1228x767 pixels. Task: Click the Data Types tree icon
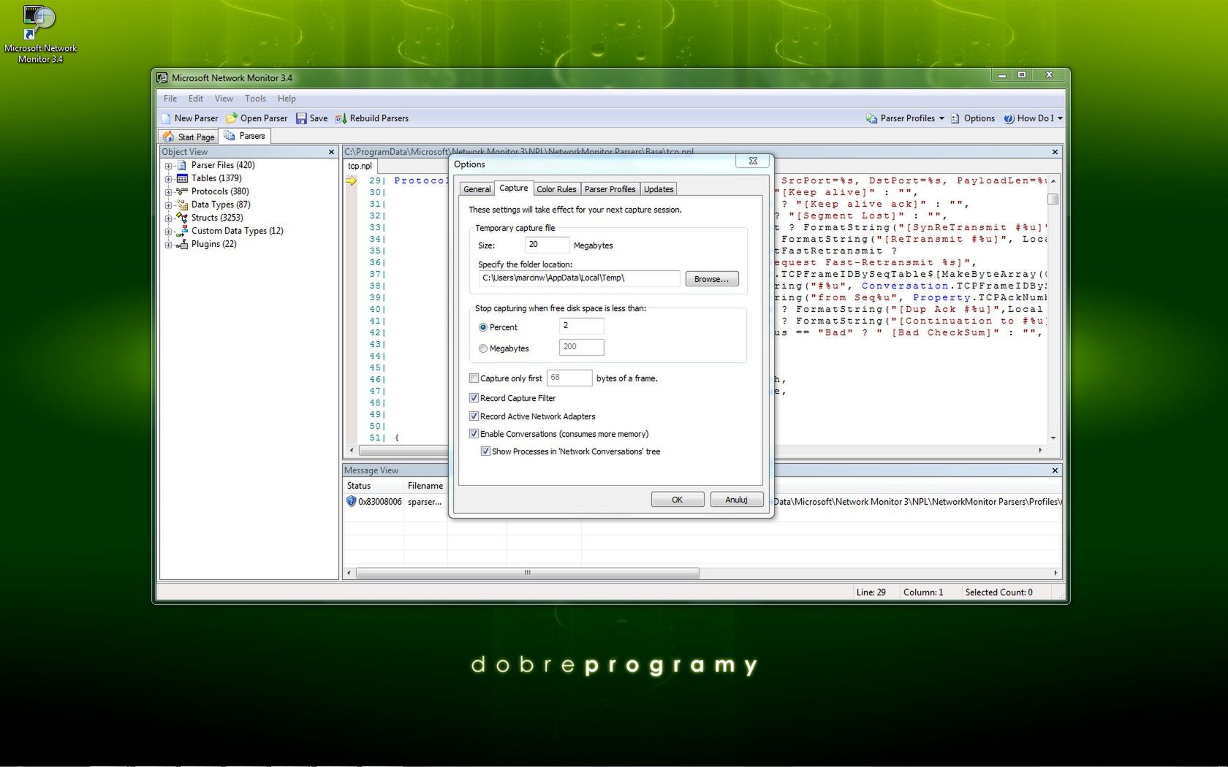coord(182,205)
